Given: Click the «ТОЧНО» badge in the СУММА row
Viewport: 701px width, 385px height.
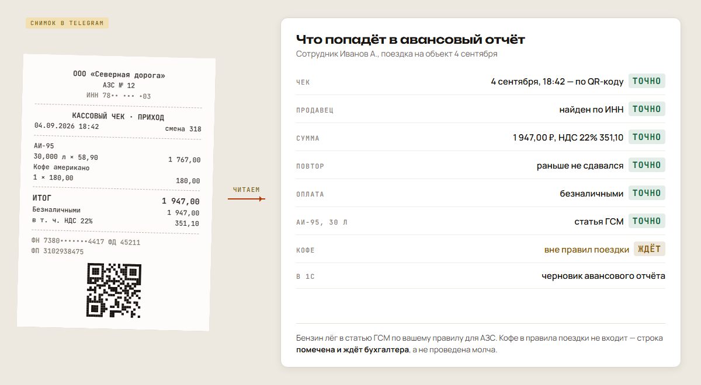Looking at the screenshot, I should click(647, 137).
